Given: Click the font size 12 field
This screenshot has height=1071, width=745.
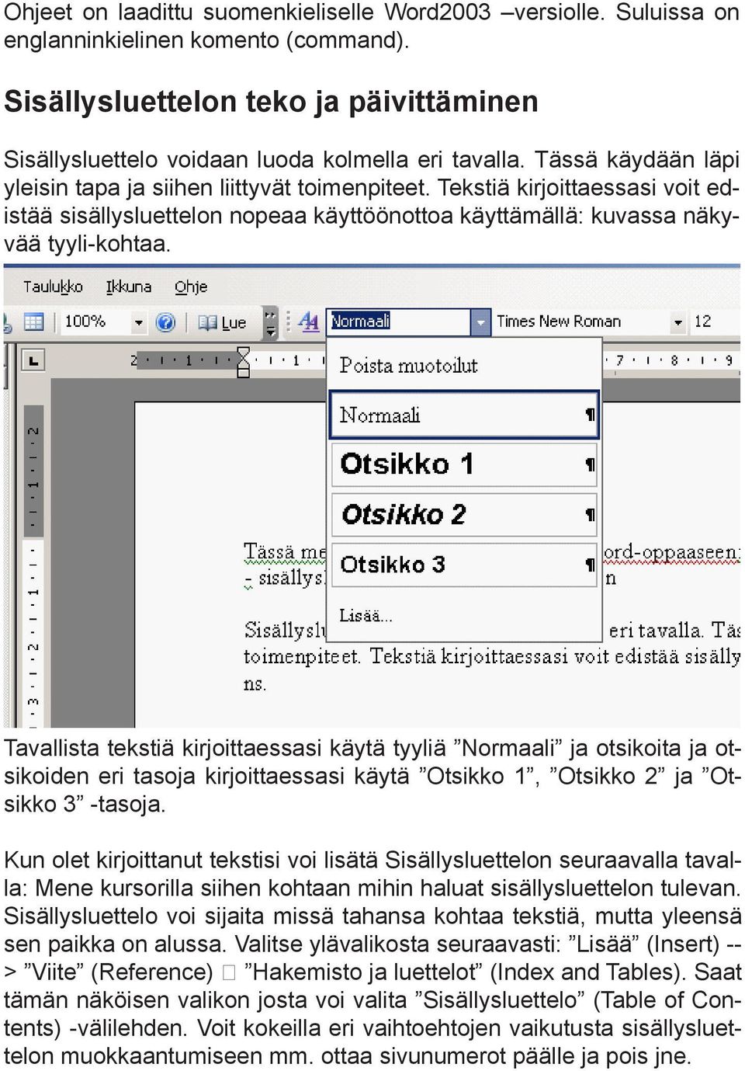Looking at the screenshot, I should [712, 322].
